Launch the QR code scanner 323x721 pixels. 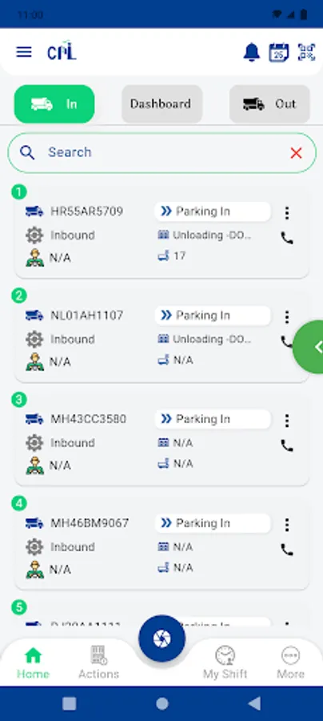pos(306,52)
